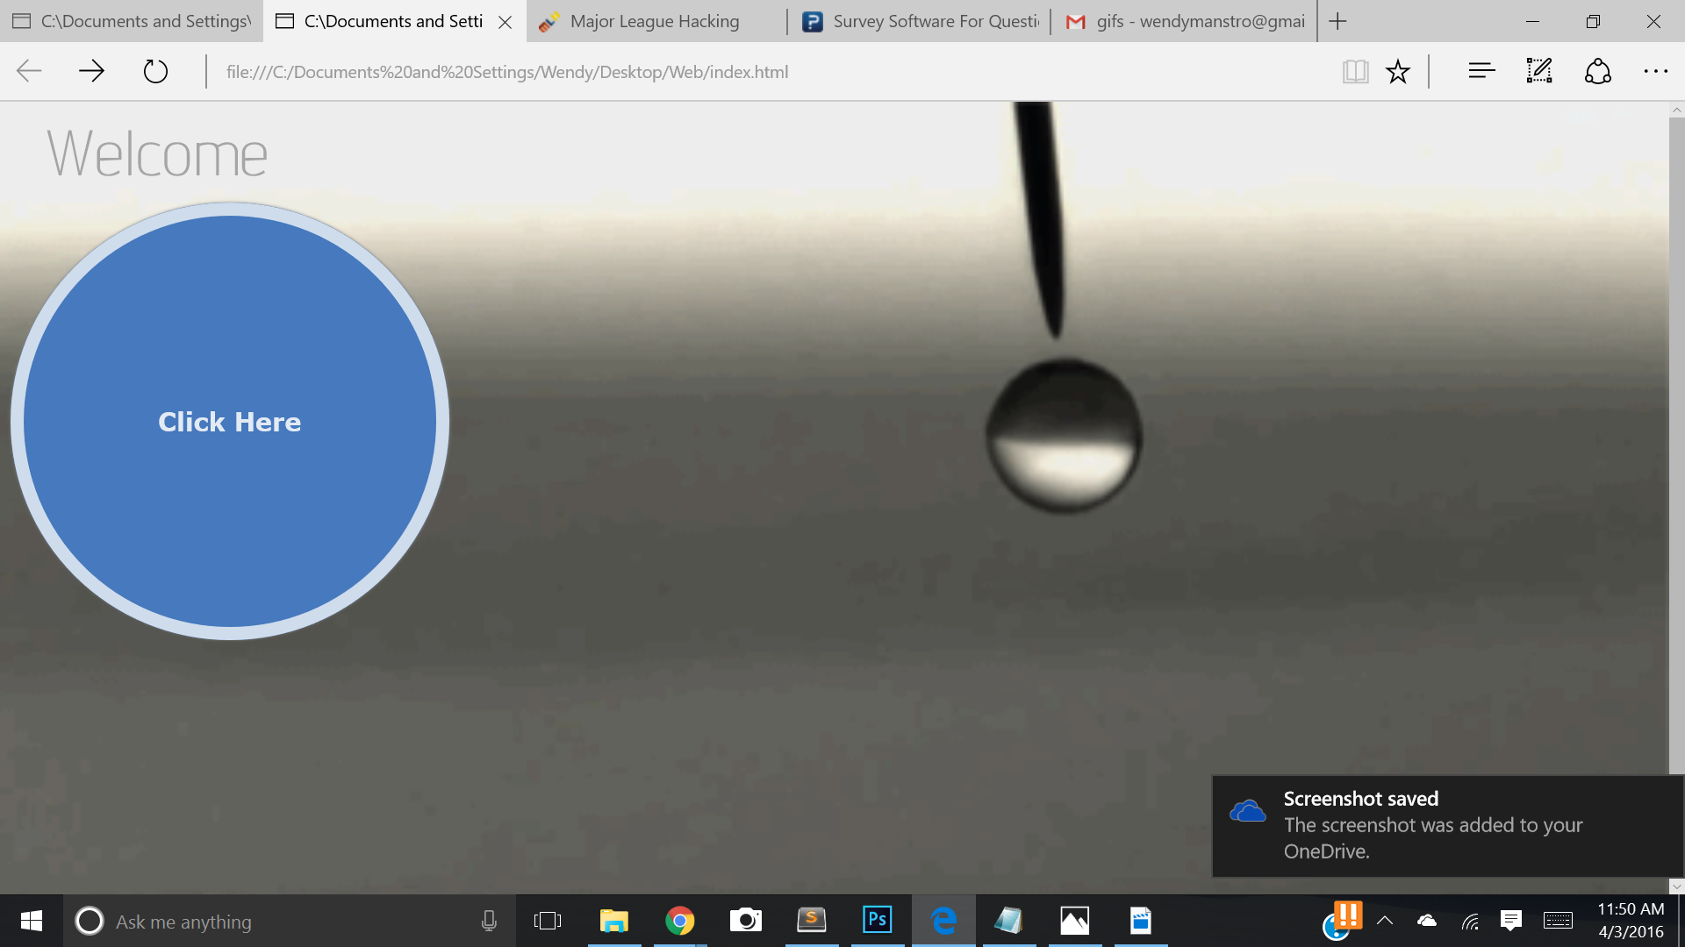1685x947 pixels.
Task: Click the blue Click Here circle button
Action: (x=230, y=422)
